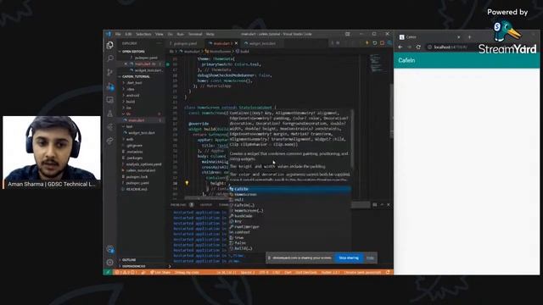Open the Explorer view in VS Code activity bar

tap(110, 45)
